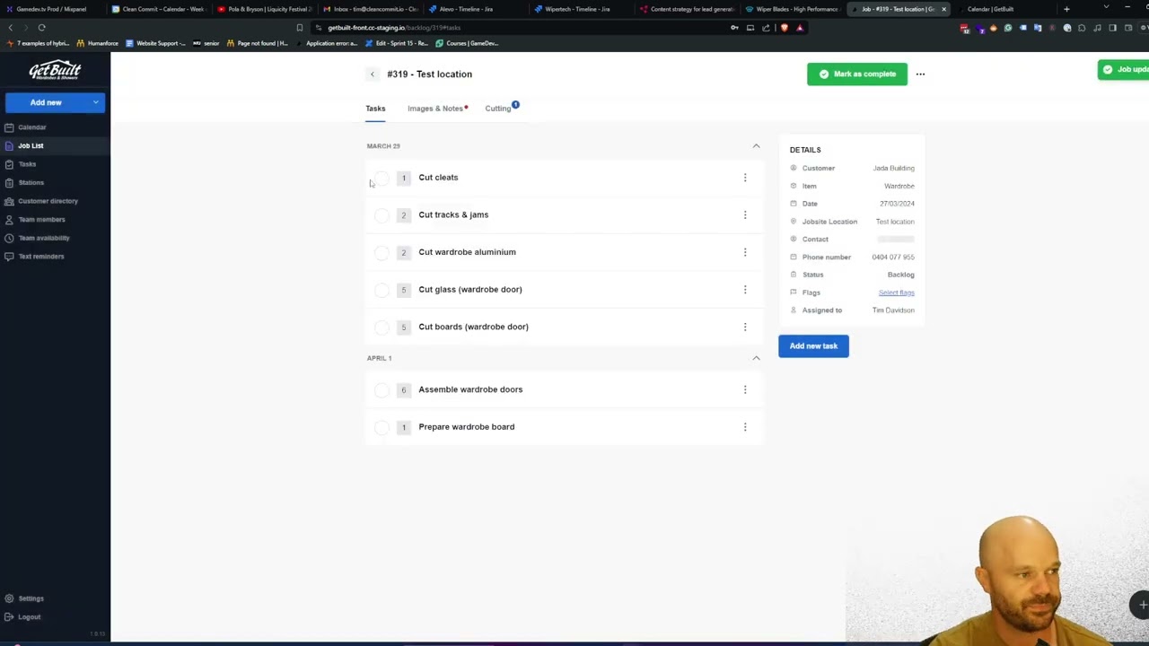1149x646 pixels.
Task: Mark Cut tracks & jams as done
Action: point(382,215)
